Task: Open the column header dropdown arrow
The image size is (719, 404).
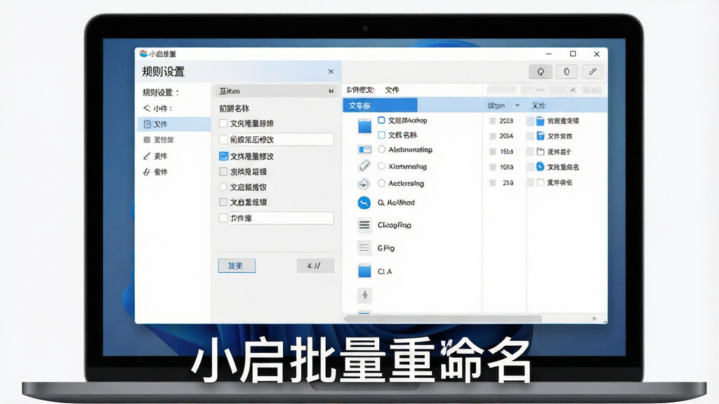Action: [517, 106]
